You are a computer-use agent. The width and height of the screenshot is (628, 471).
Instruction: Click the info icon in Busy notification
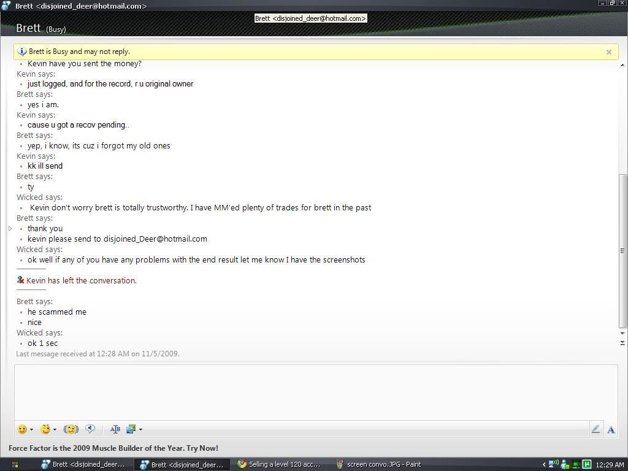click(23, 52)
